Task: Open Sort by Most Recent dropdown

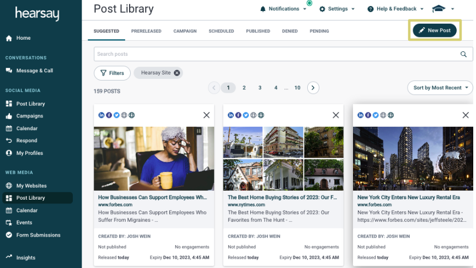Action: pos(440,88)
